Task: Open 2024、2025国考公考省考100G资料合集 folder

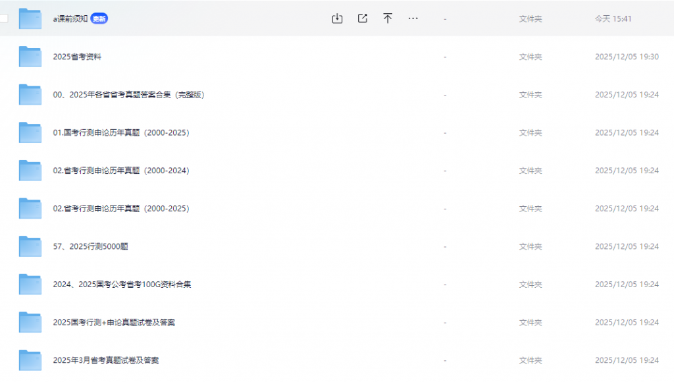Action: point(122,285)
